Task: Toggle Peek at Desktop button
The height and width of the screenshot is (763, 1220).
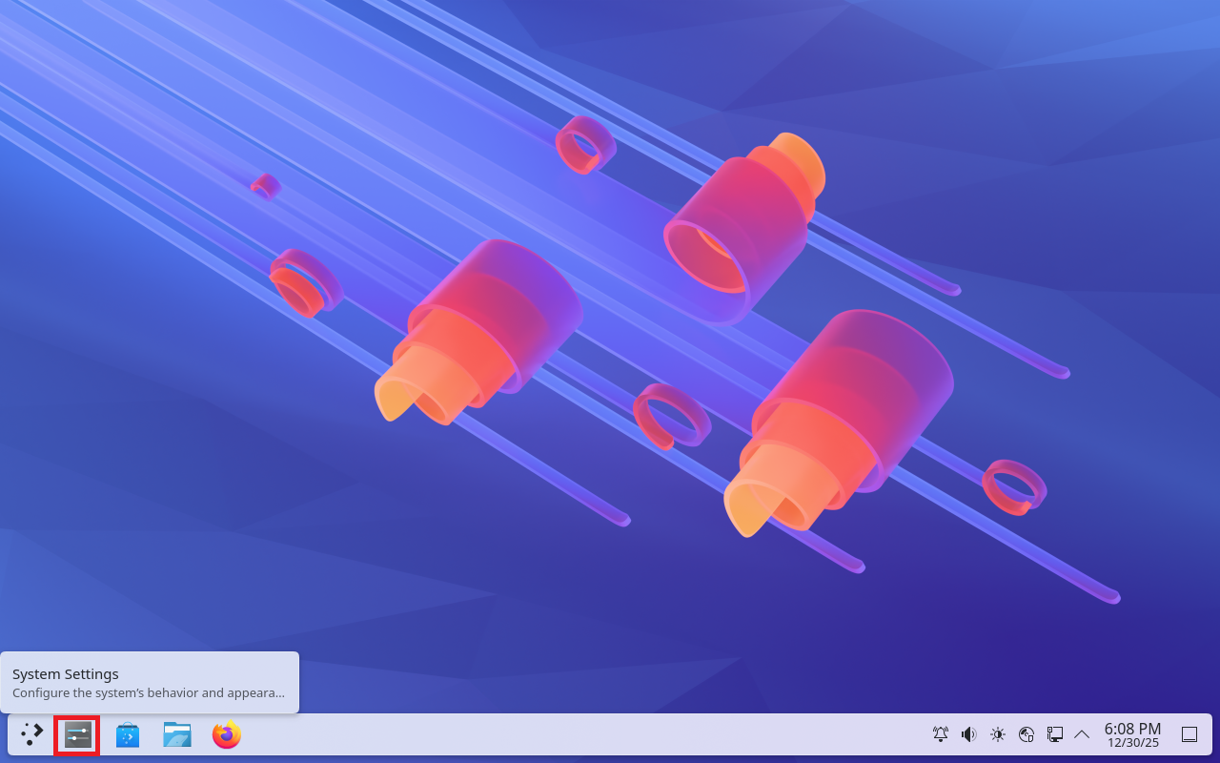Action: [x=1189, y=734]
